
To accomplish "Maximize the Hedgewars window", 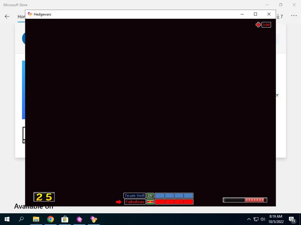I will 255,14.
